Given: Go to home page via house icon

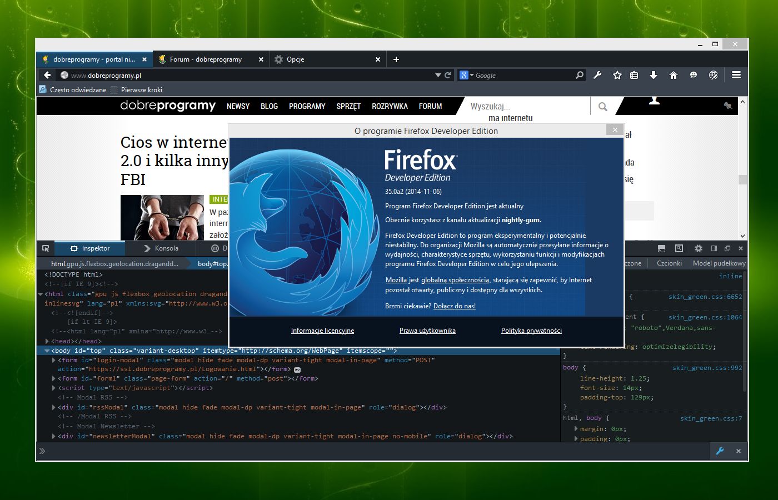Looking at the screenshot, I should [673, 75].
